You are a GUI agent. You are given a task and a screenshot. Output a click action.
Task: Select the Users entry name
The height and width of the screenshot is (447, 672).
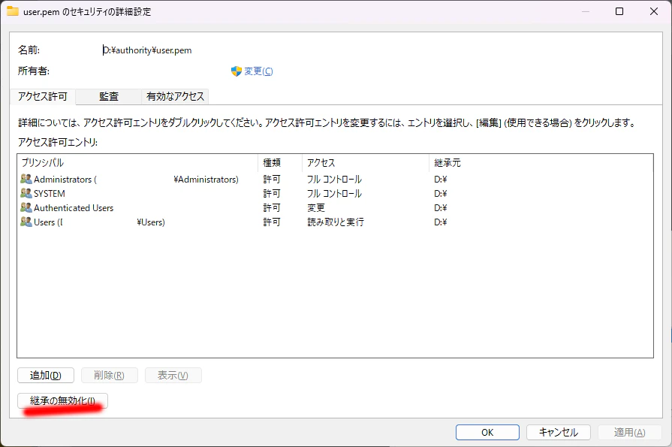click(99, 222)
